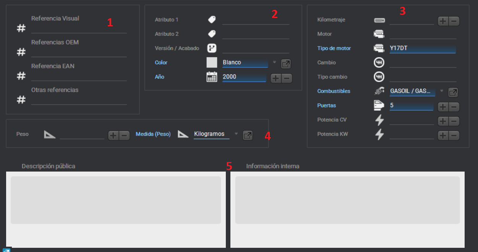The image size is (478, 252).
Task: Increase Kilometraje with the plus button
Action: (443, 21)
